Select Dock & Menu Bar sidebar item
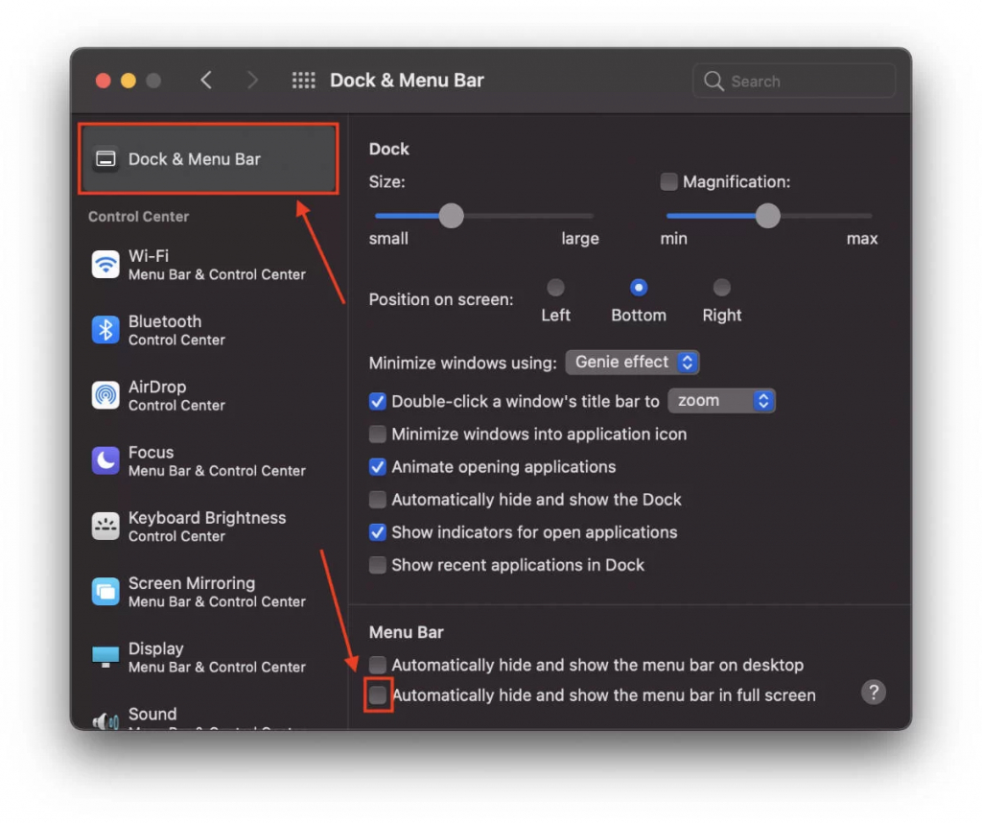 pyautogui.click(x=208, y=159)
